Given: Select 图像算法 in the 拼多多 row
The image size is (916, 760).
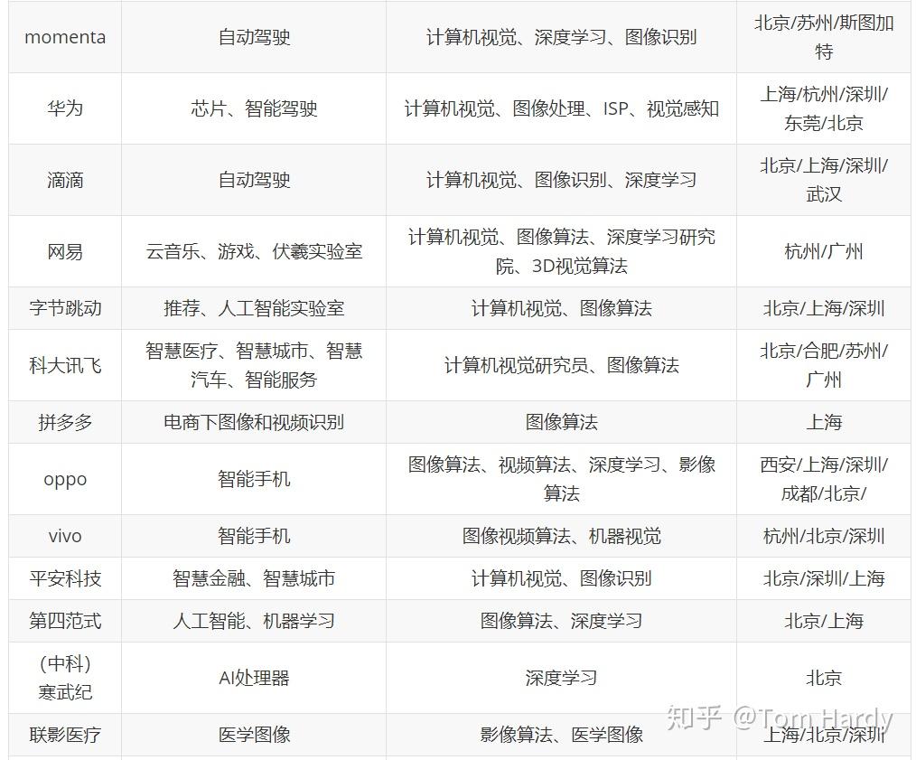Looking at the screenshot, I should pos(561,422).
